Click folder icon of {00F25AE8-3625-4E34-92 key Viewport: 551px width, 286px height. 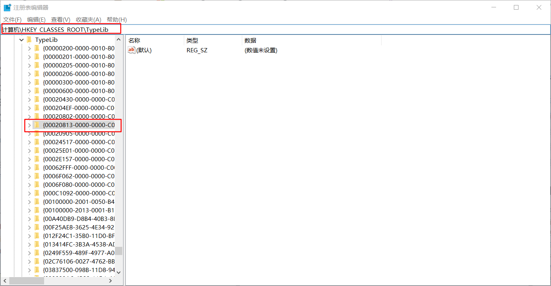click(37, 227)
